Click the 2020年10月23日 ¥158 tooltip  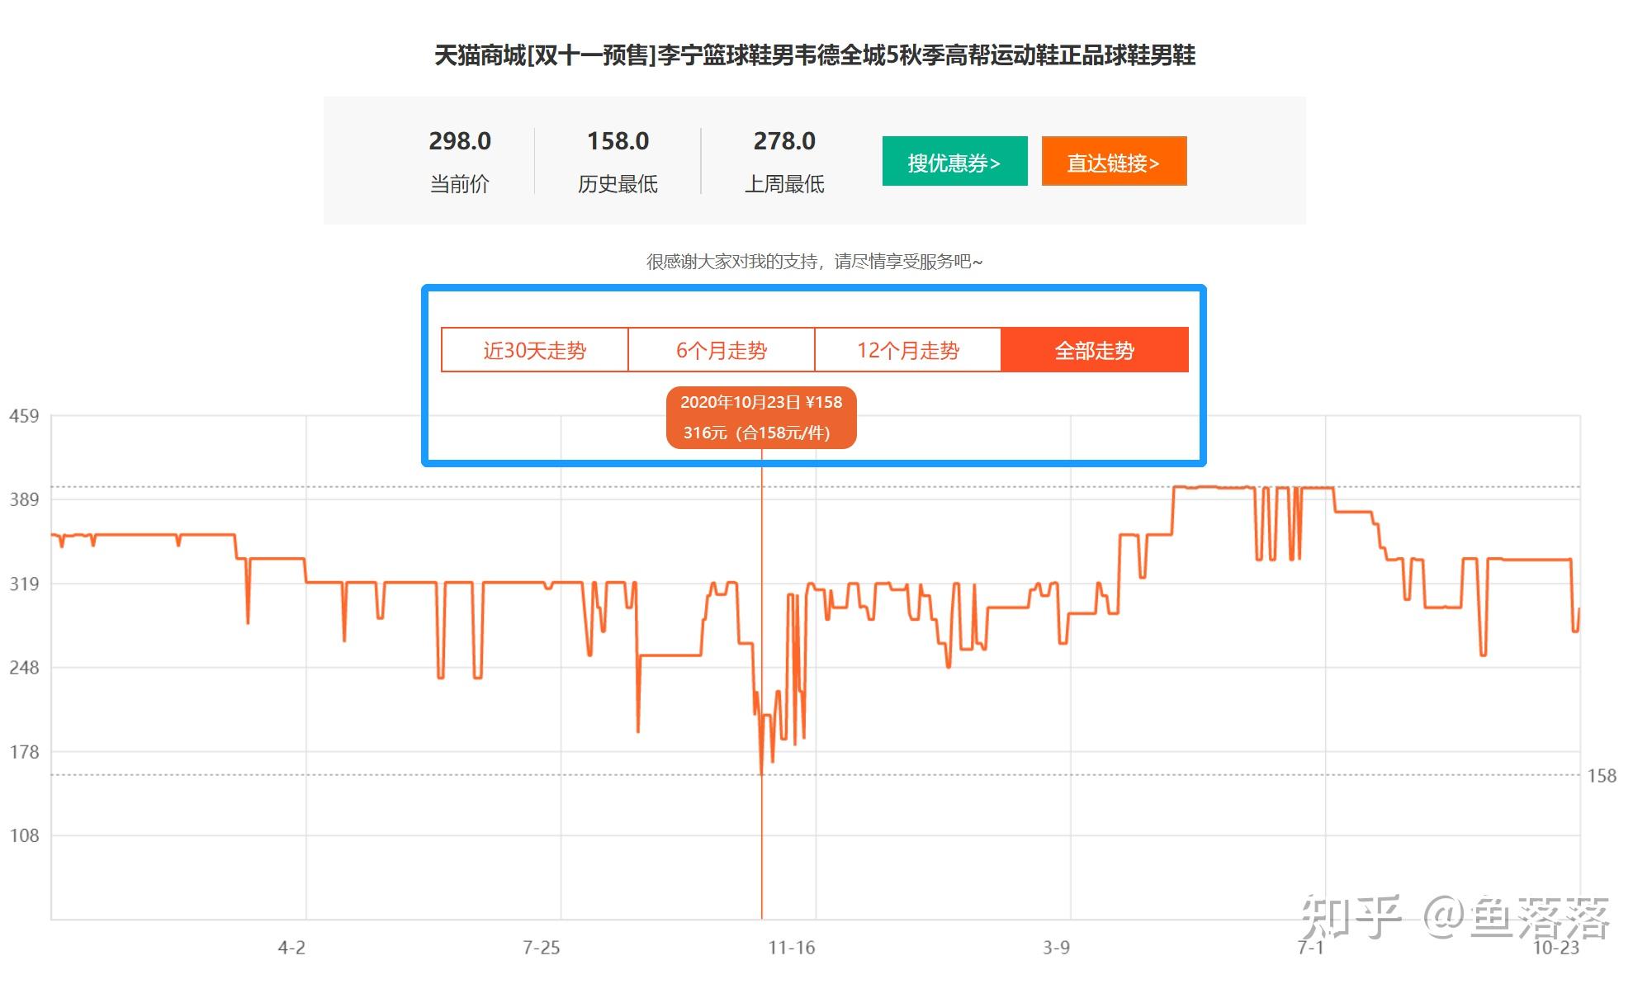click(761, 418)
